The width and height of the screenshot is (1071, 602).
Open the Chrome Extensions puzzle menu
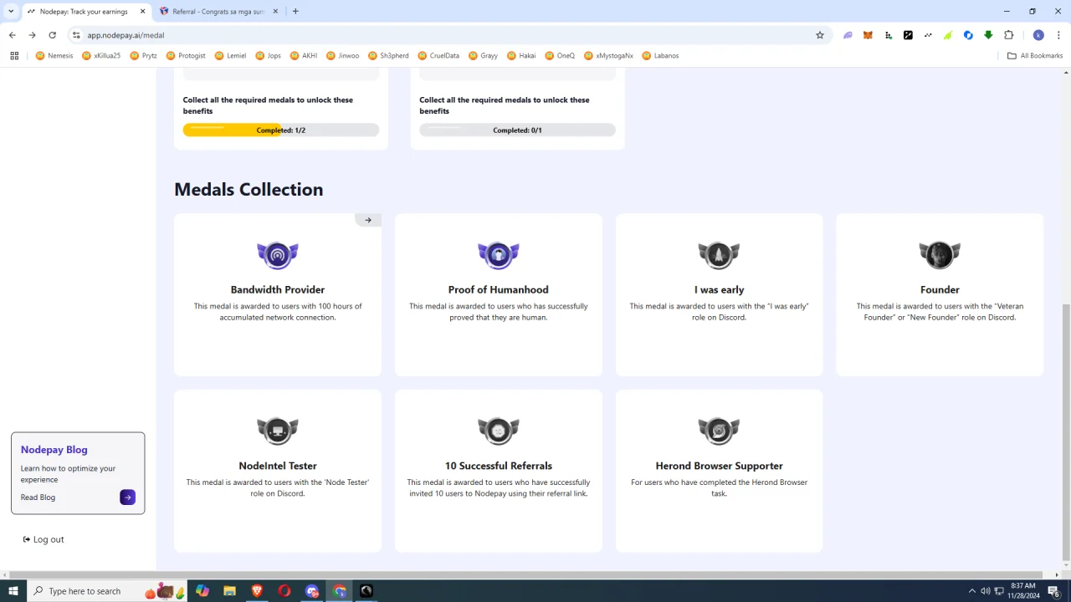coord(1008,35)
